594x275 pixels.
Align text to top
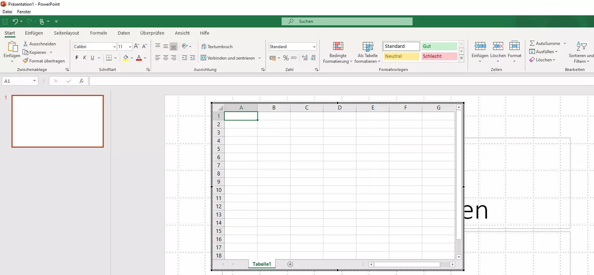pos(158,46)
